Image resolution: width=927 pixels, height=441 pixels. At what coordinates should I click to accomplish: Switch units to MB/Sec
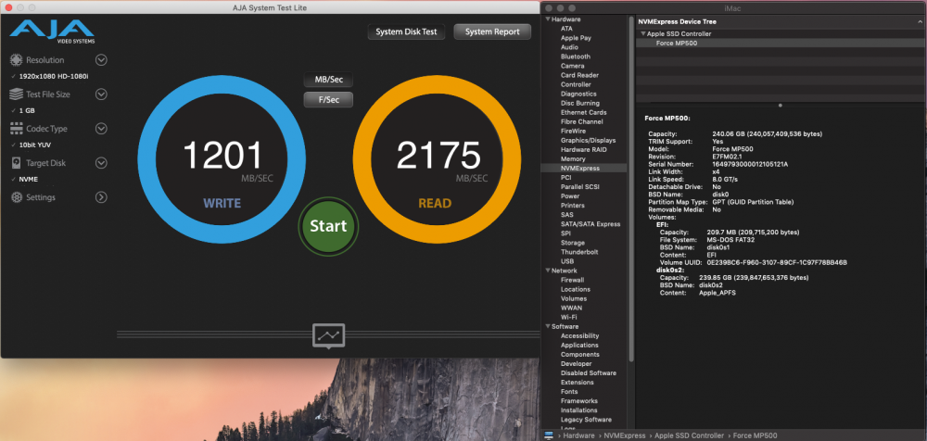point(328,80)
